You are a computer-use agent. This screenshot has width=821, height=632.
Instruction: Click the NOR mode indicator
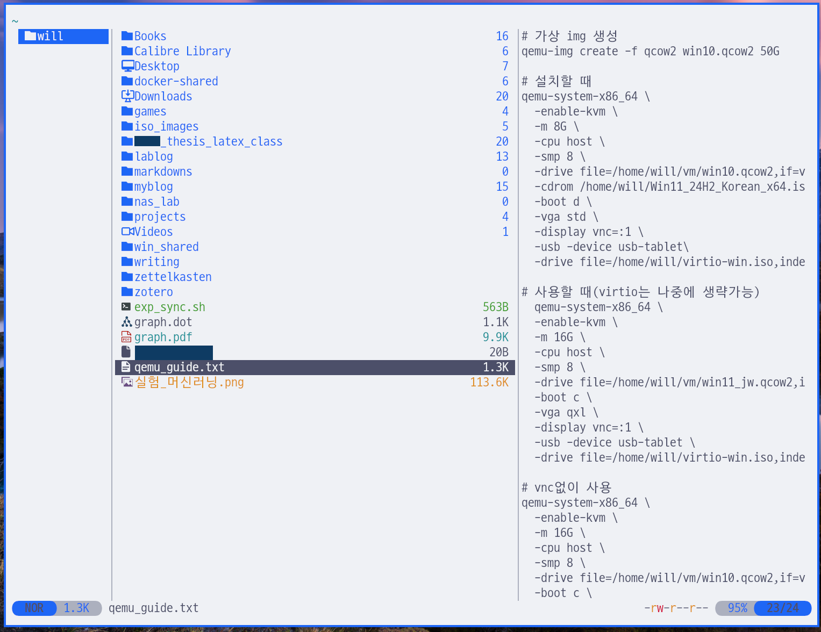click(x=34, y=608)
